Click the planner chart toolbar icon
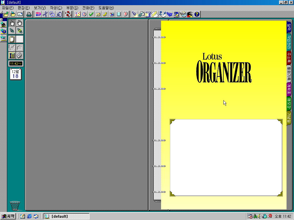 [112, 14]
